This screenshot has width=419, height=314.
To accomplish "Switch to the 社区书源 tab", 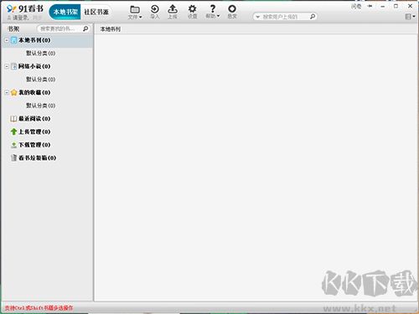I will [96, 12].
